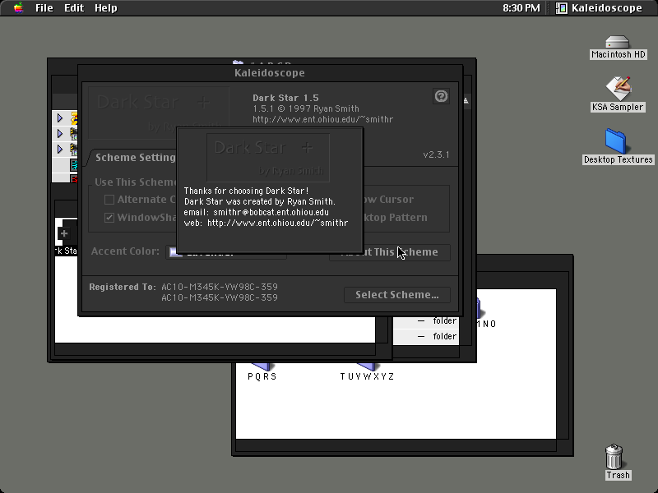The image size is (658, 493).
Task: Uncheck the WindowShade checkbox
Action: coord(109,218)
